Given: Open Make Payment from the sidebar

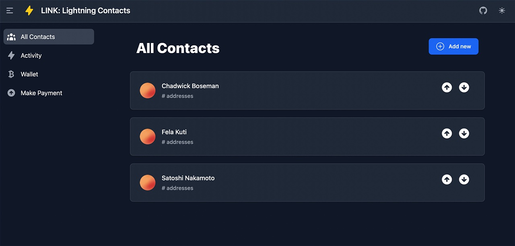Looking at the screenshot, I should (x=41, y=93).
